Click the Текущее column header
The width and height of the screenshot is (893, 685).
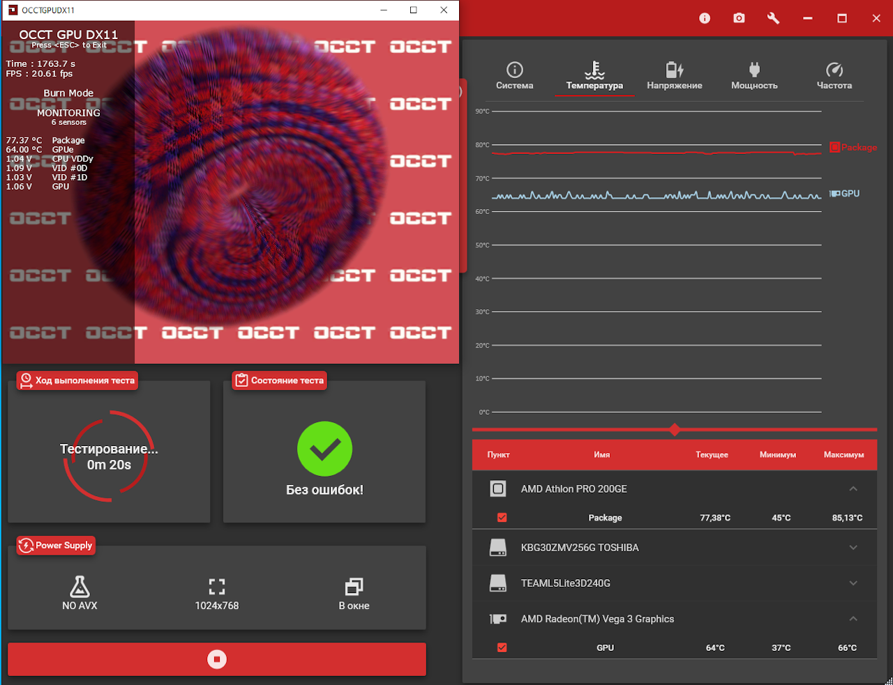click(x=712, y=454)
